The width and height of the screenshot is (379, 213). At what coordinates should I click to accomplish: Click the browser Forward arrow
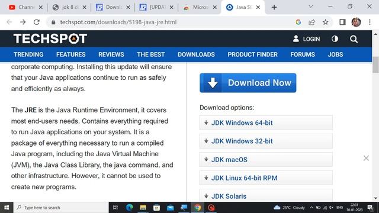(23, 22)
